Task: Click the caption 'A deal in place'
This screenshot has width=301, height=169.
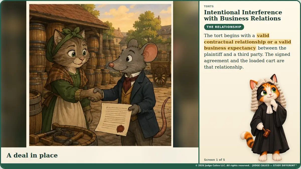Action: tap(32, 155)
